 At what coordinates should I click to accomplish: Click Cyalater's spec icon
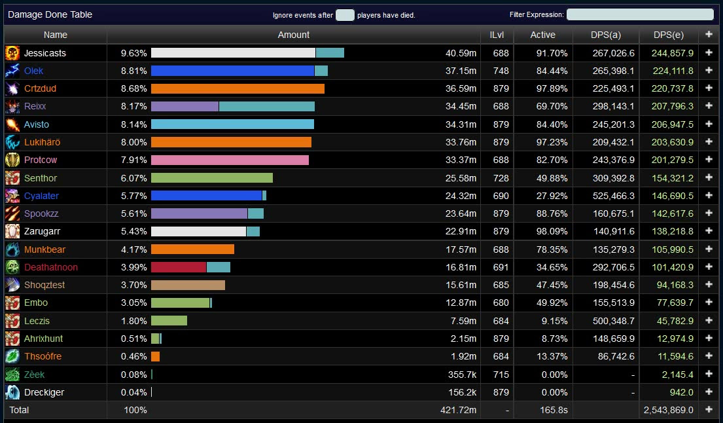point(12,196)
